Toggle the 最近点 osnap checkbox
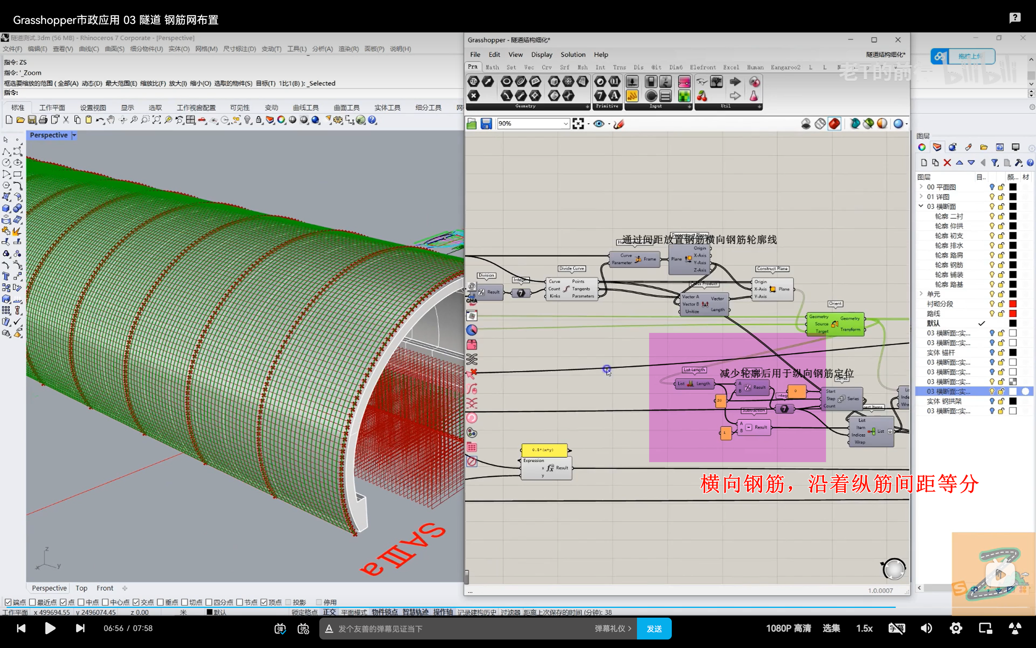The image size is (1036, 648). click(32, 602)
